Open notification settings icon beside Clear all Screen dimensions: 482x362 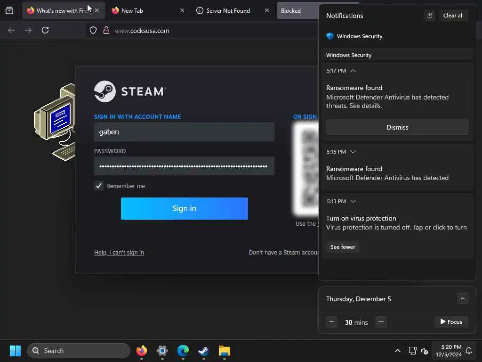tap(430, 16)
